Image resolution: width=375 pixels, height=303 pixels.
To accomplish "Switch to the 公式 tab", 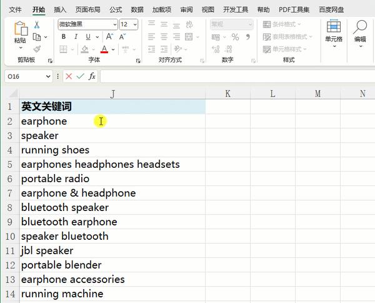I will [116, 10].
